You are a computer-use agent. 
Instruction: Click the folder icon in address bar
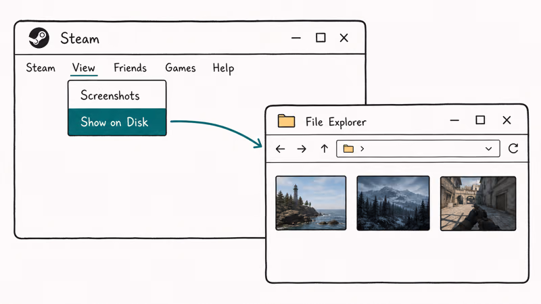point(348,149)
